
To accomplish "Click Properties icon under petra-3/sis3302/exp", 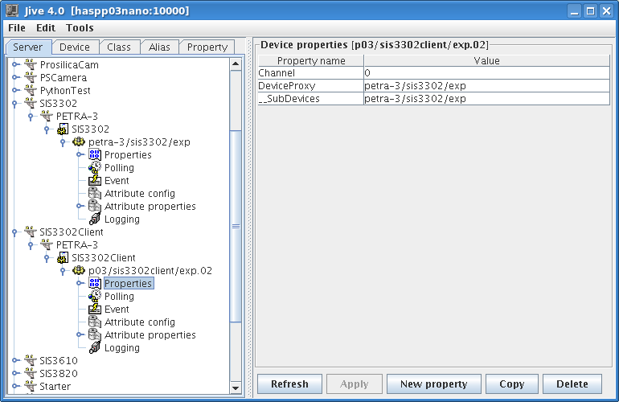I will coord(95,154).
